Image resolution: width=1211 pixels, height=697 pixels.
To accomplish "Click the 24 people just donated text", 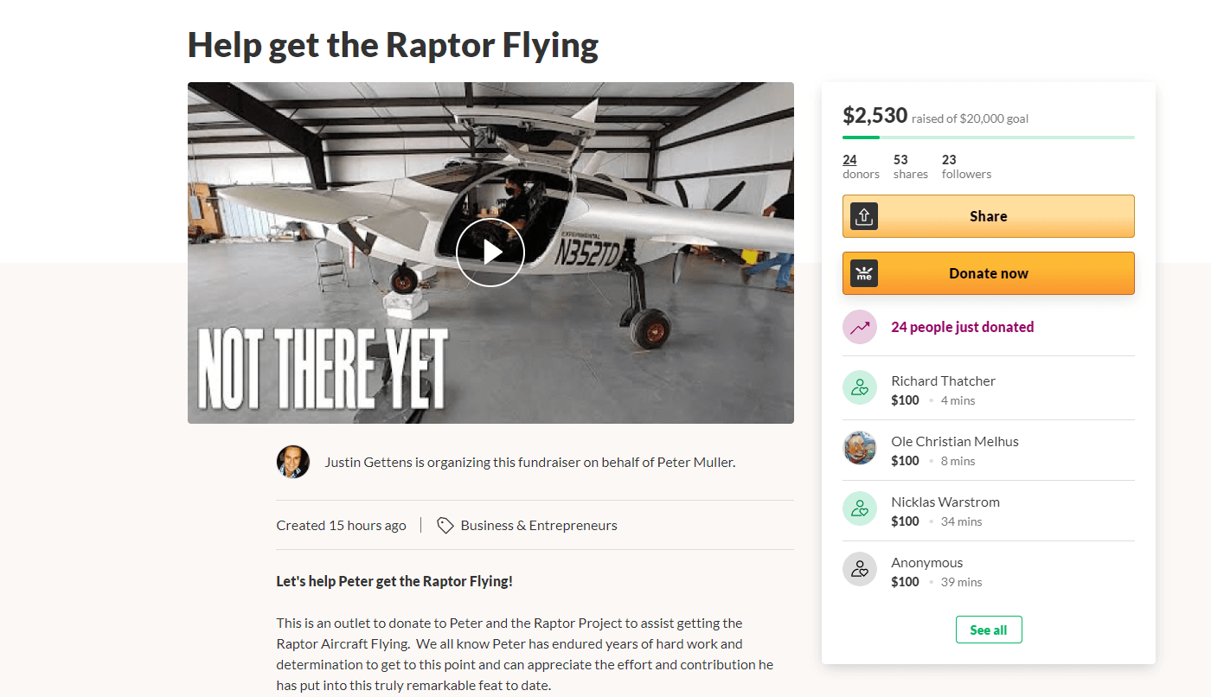I will point(962,327).
